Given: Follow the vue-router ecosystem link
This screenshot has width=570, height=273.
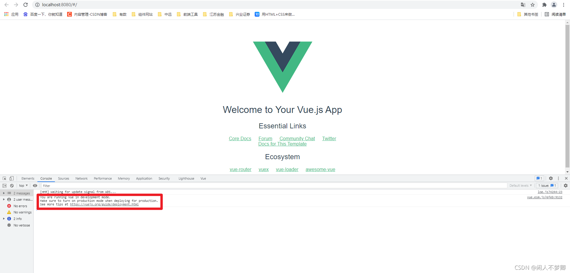Looking at the screenshot, I should (x=240, y=169).
